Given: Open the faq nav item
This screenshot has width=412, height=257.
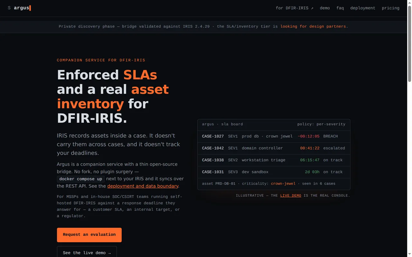Looking at the screenshot, I should [x=340, y=8].
